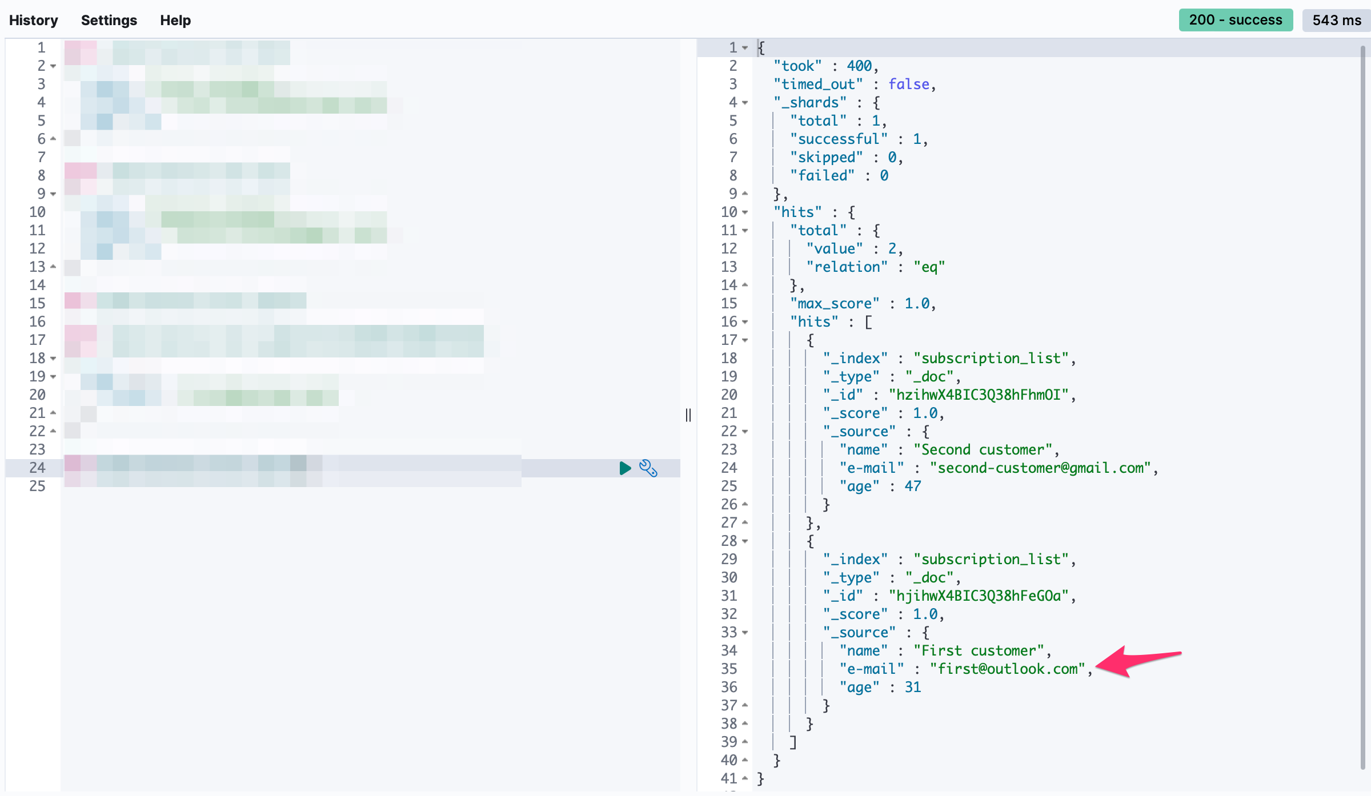Click the first@outlook.com email value
This screenshot has width=1371, height=796.
(x=1007, y=669)
